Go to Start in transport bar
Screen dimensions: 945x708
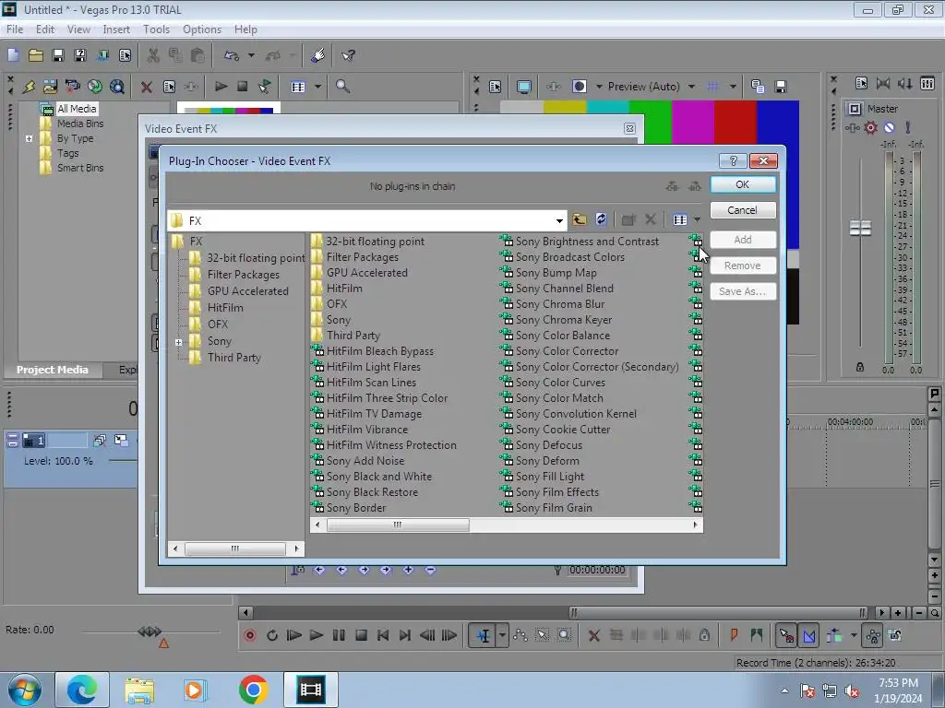click(383, 635)
